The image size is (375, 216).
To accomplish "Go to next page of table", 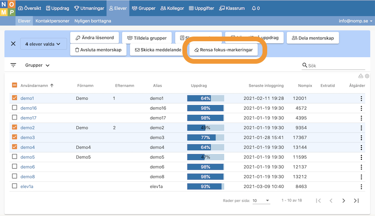I will [344, 201].
